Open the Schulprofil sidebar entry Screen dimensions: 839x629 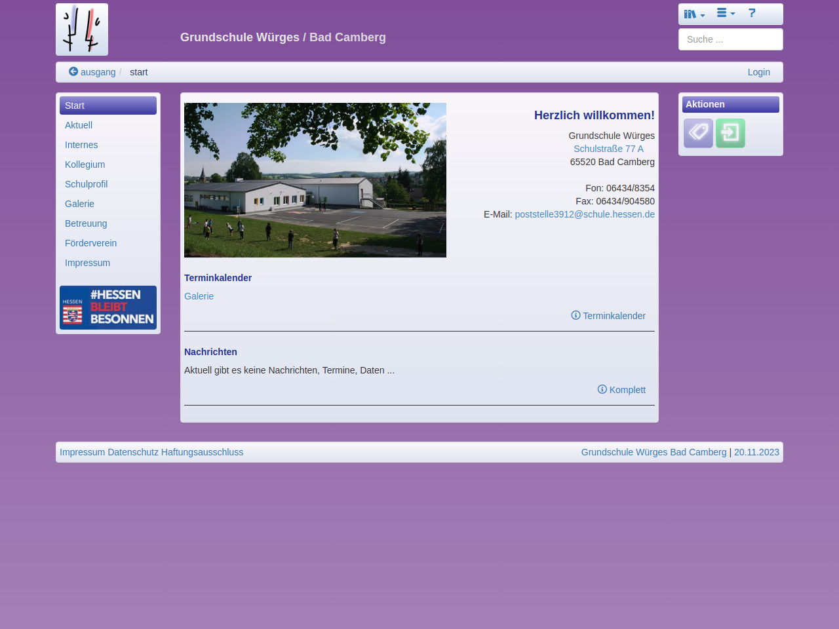(86, 184)
